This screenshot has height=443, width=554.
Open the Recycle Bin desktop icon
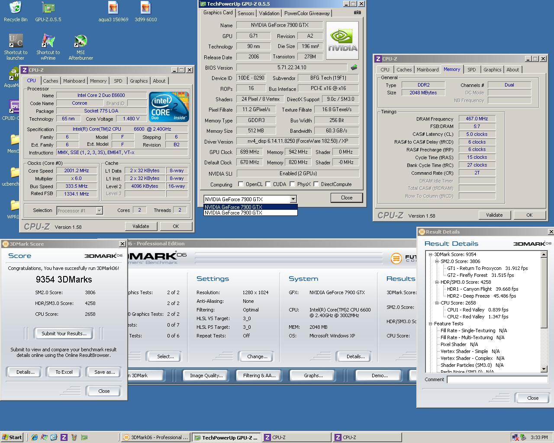16,11
